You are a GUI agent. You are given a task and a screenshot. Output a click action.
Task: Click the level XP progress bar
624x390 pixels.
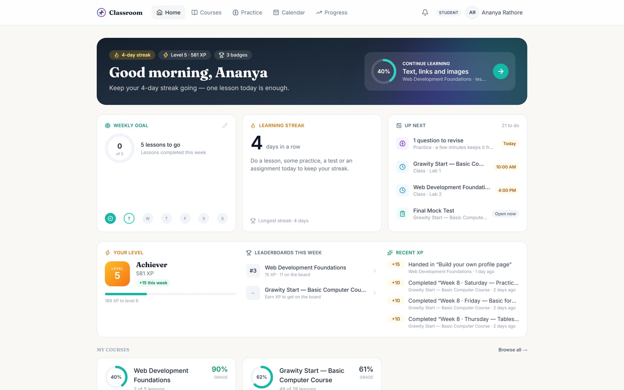(170, 294)
